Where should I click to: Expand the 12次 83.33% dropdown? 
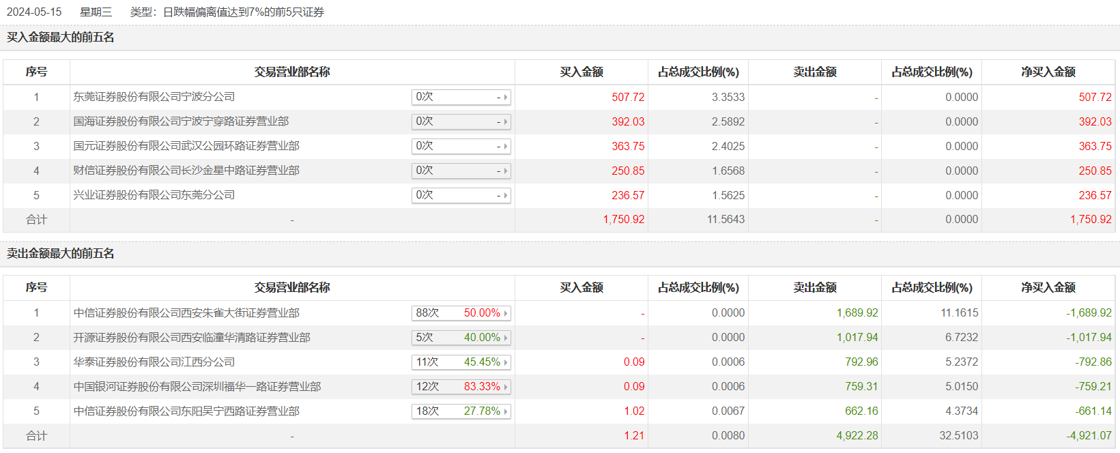(461, 387)
